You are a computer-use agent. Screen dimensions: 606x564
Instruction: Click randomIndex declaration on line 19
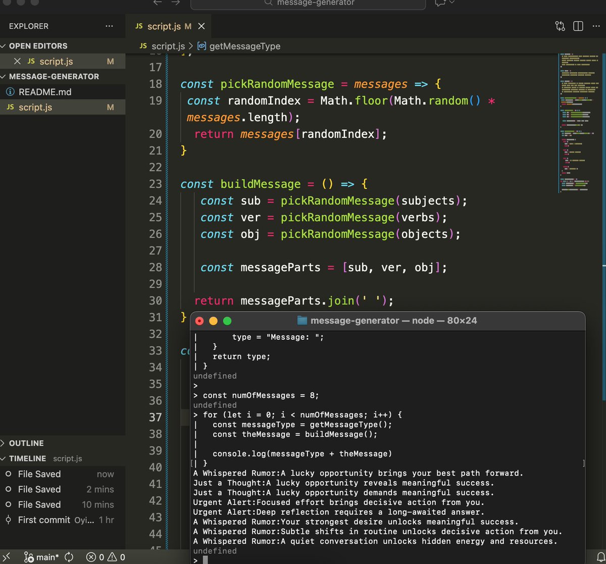point(264,100)
